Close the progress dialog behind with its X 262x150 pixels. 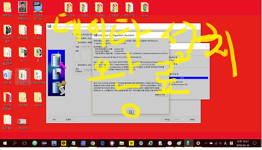click(206, 46)
